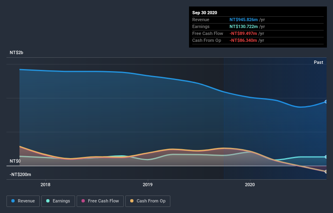Select the 2018 x-axis label
This screenshot has width=333, height=213.
click(x=45, y=185)
